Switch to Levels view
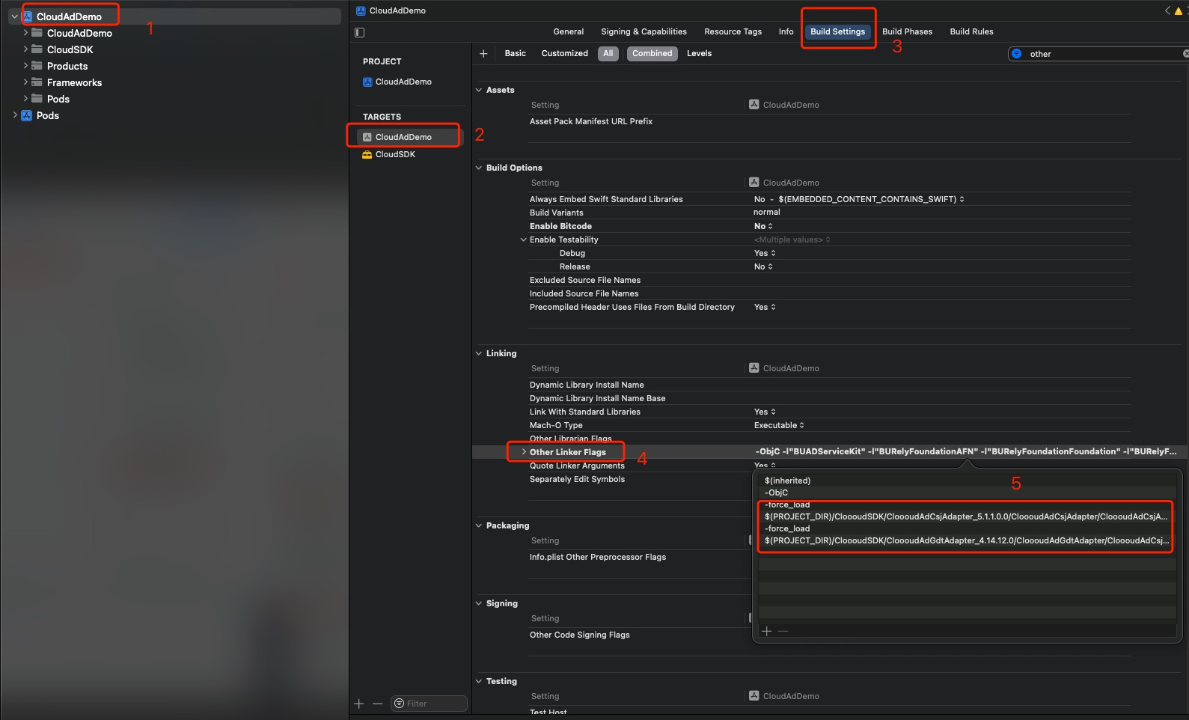 pyautogui.click(x=699, y=53)
